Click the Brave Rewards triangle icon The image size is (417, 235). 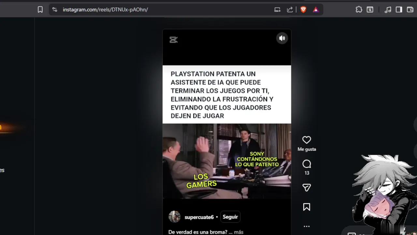pyautogui.click(x=316, y=9)
